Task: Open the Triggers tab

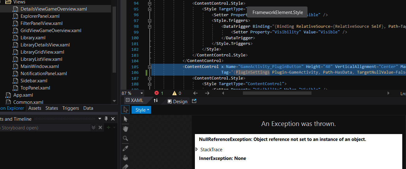Action: pyautogui.click(x=70, y=108)
